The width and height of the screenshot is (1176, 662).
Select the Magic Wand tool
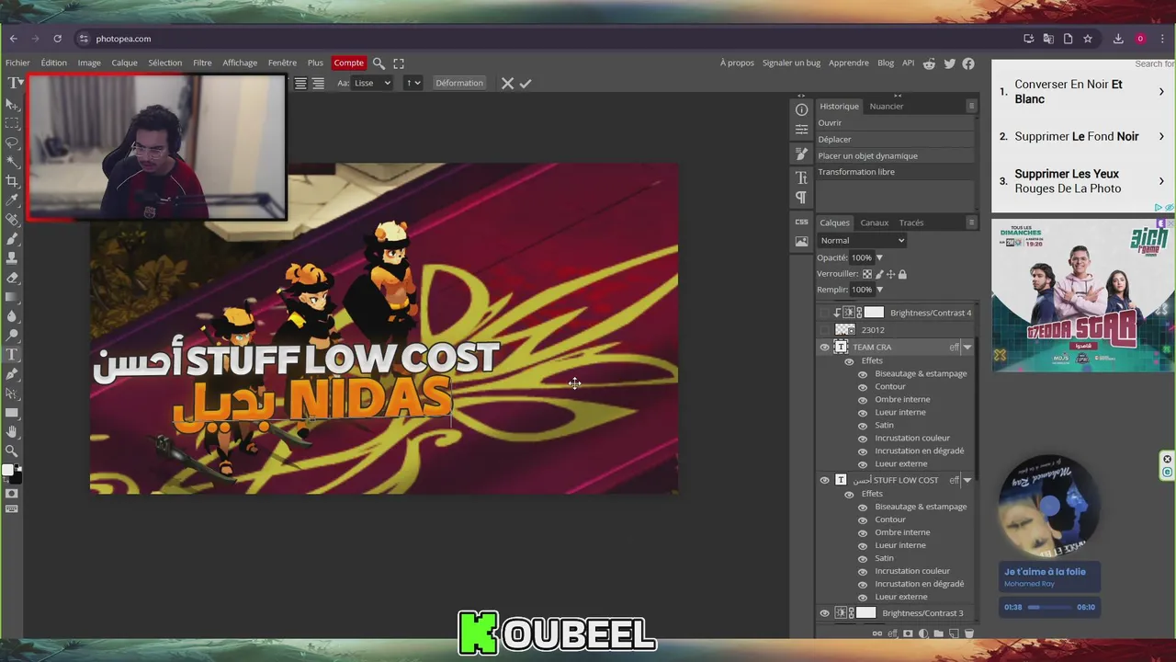tap(12, 162)
